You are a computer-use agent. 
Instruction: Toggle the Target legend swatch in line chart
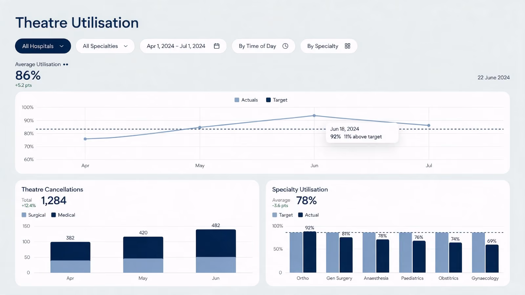click(268, 100)
